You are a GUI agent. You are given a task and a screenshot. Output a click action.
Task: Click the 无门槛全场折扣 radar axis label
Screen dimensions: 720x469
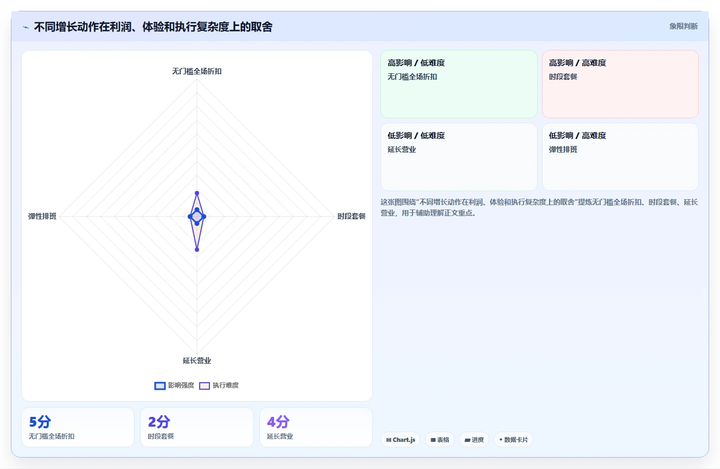click(x=197, y=71)
